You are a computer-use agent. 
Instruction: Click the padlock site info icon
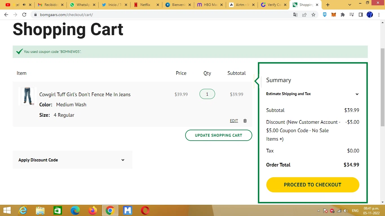pyautogui.click(x=36, y=15)
